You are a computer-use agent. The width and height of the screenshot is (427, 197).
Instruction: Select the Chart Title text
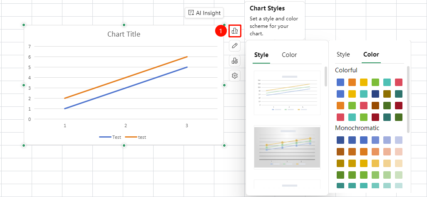124,34
